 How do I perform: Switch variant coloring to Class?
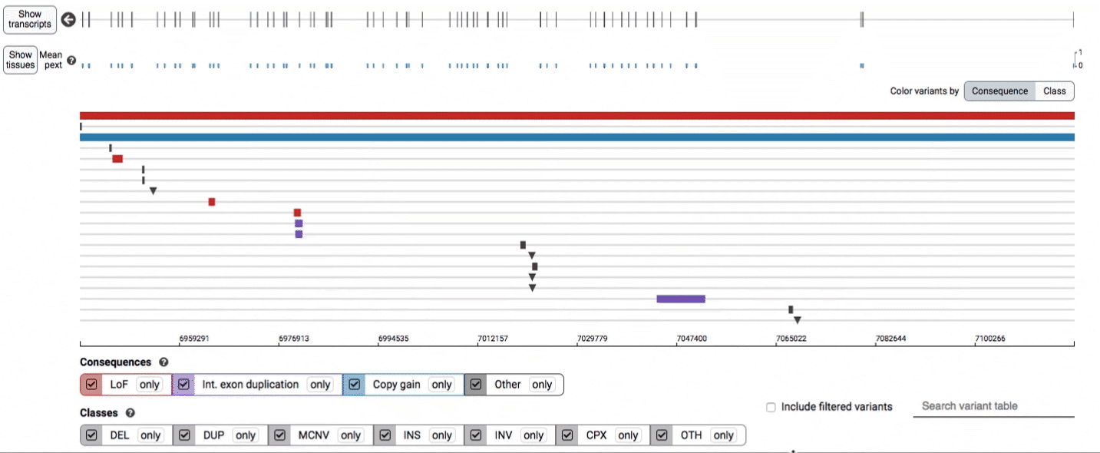coord(1054,91)
